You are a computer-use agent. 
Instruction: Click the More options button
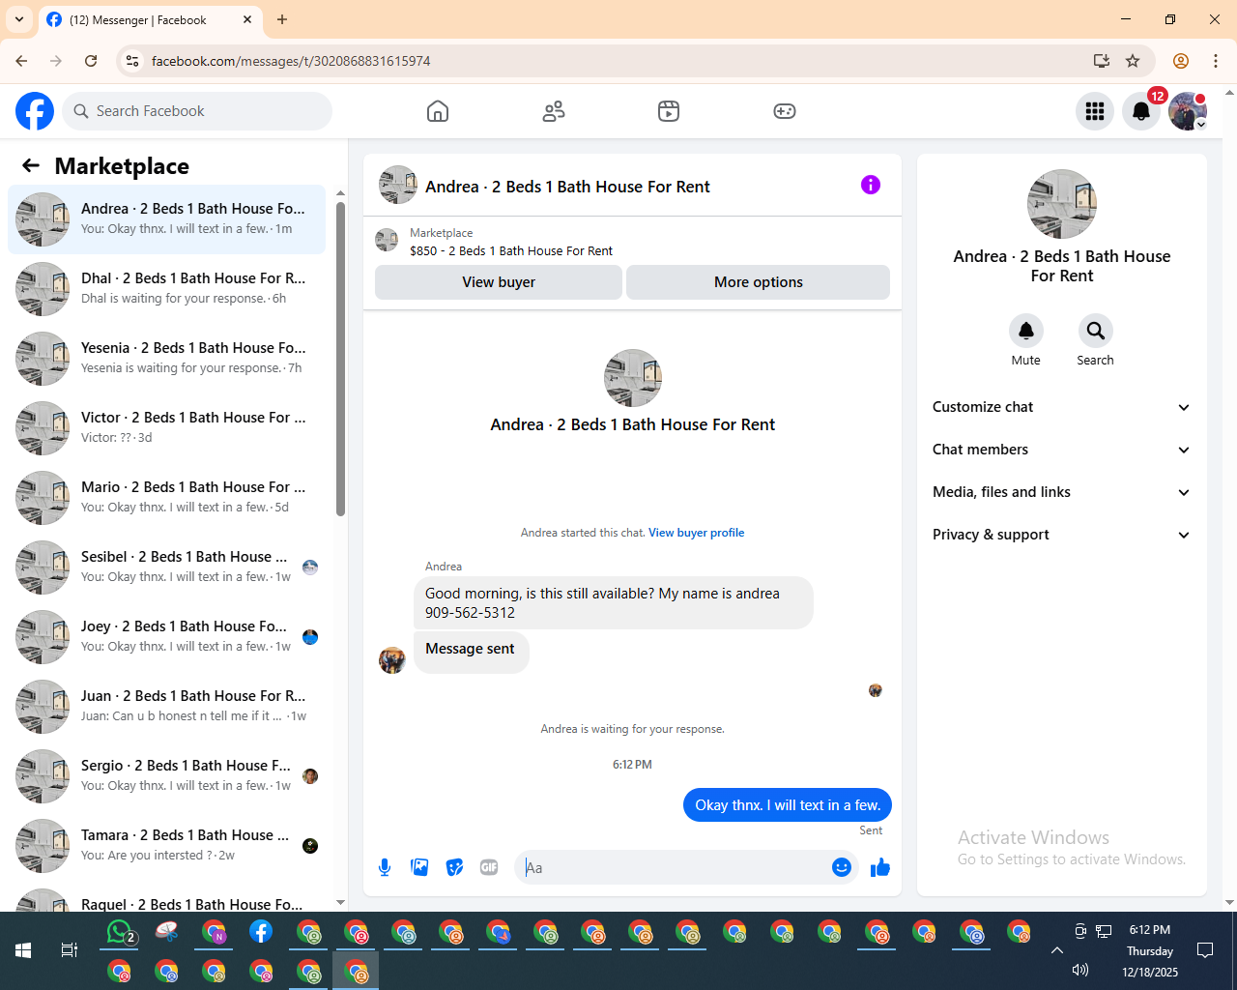pyautogui.click(x=759, y=282)
